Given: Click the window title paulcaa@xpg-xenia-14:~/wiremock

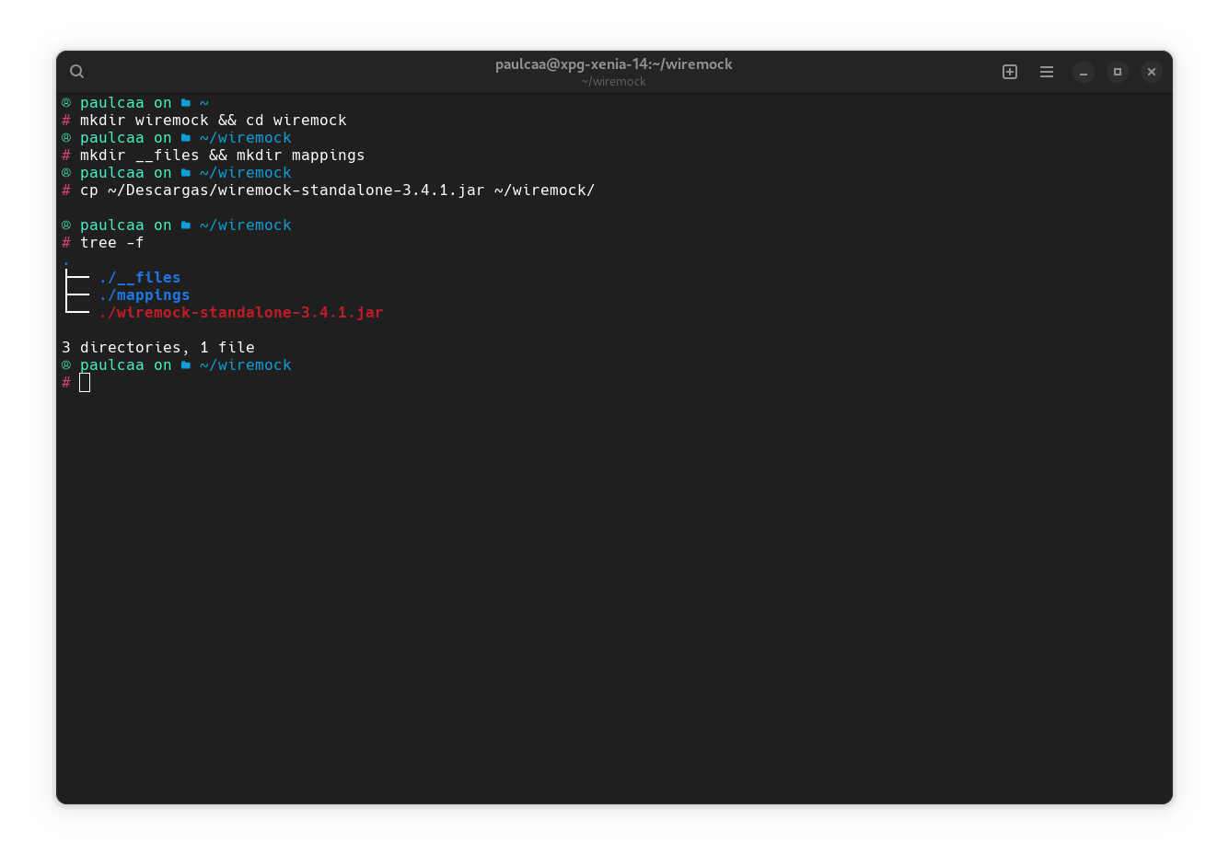Looking at the screenshot, I should click(613, 64).
